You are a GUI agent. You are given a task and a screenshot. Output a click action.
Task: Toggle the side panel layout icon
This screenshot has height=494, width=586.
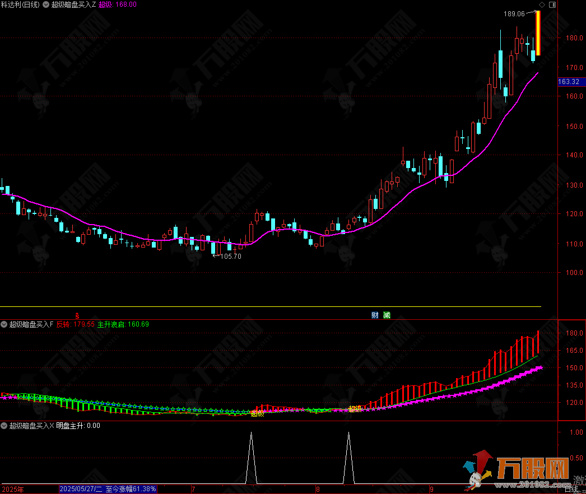[552, 4]
